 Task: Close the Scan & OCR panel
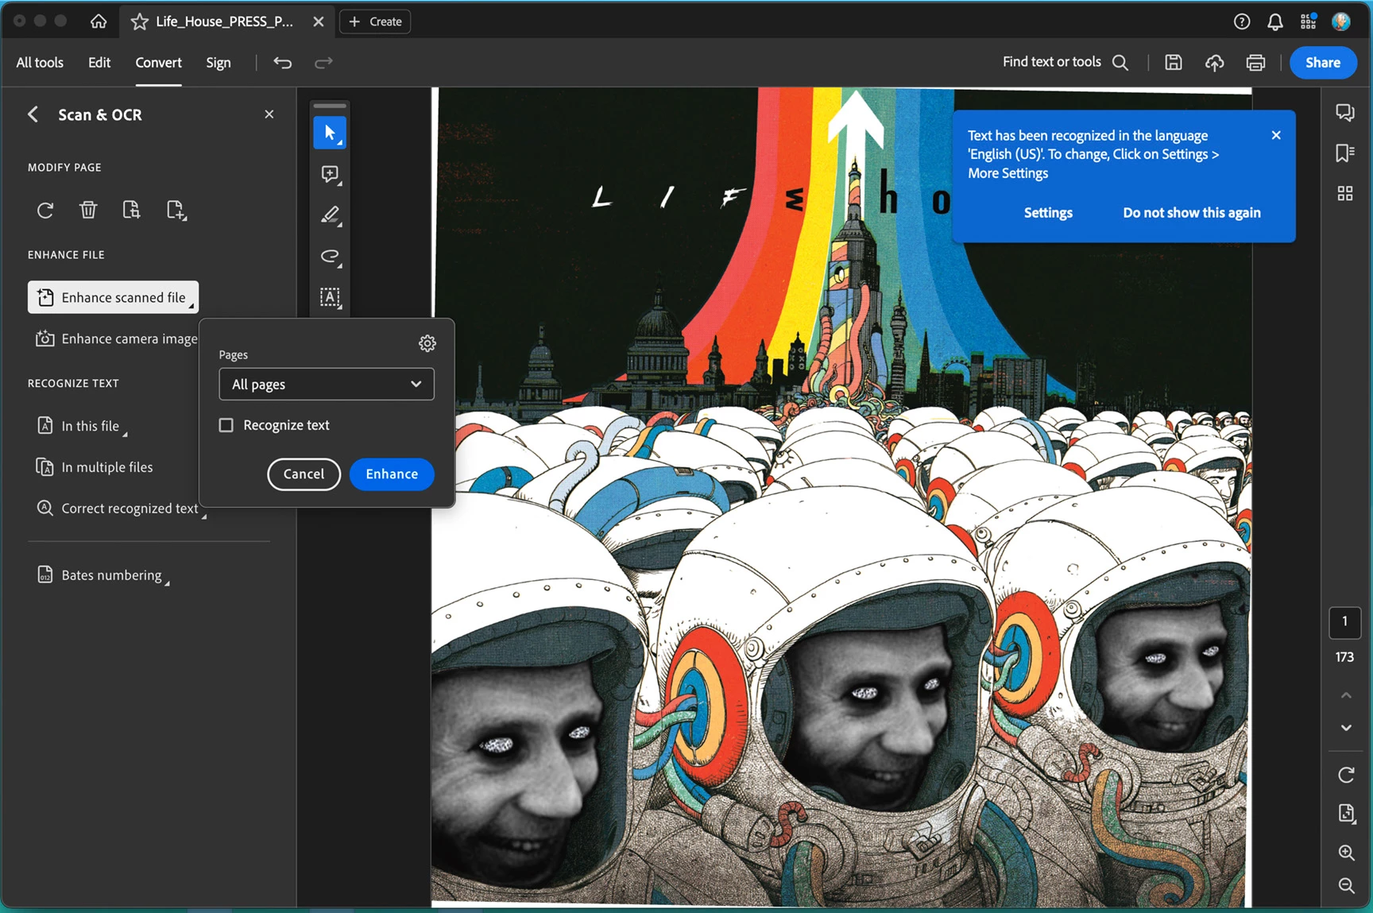tap(269, 114)
